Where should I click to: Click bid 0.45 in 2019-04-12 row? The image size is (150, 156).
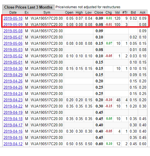point(133,144)
